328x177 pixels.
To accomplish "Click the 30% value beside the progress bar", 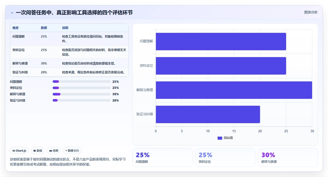I will (x=116, y=94).
